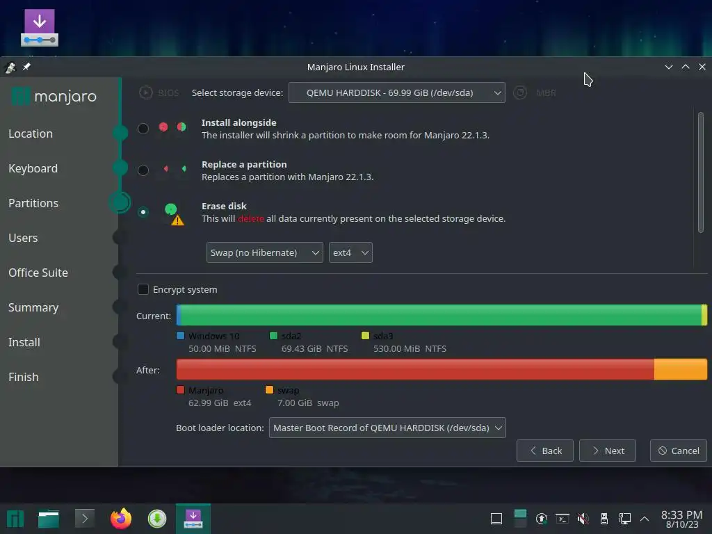
Task: Open removable devices USB tray icon
Action: tap(604, 519)
